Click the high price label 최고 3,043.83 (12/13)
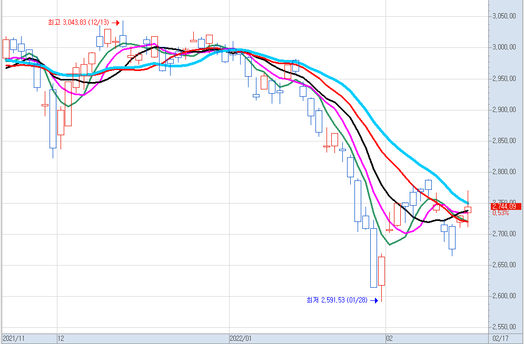Viewport: 524px width, 344px height. tap(78, 23)
